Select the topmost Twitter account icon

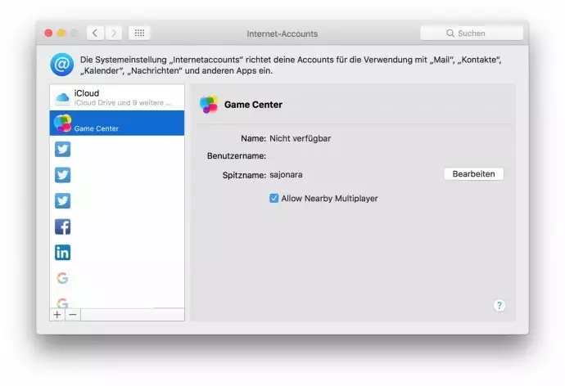63,149
